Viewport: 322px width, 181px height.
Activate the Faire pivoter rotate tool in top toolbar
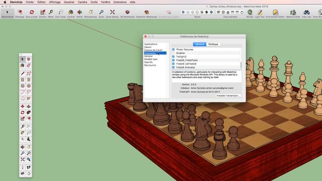point(32,14)
